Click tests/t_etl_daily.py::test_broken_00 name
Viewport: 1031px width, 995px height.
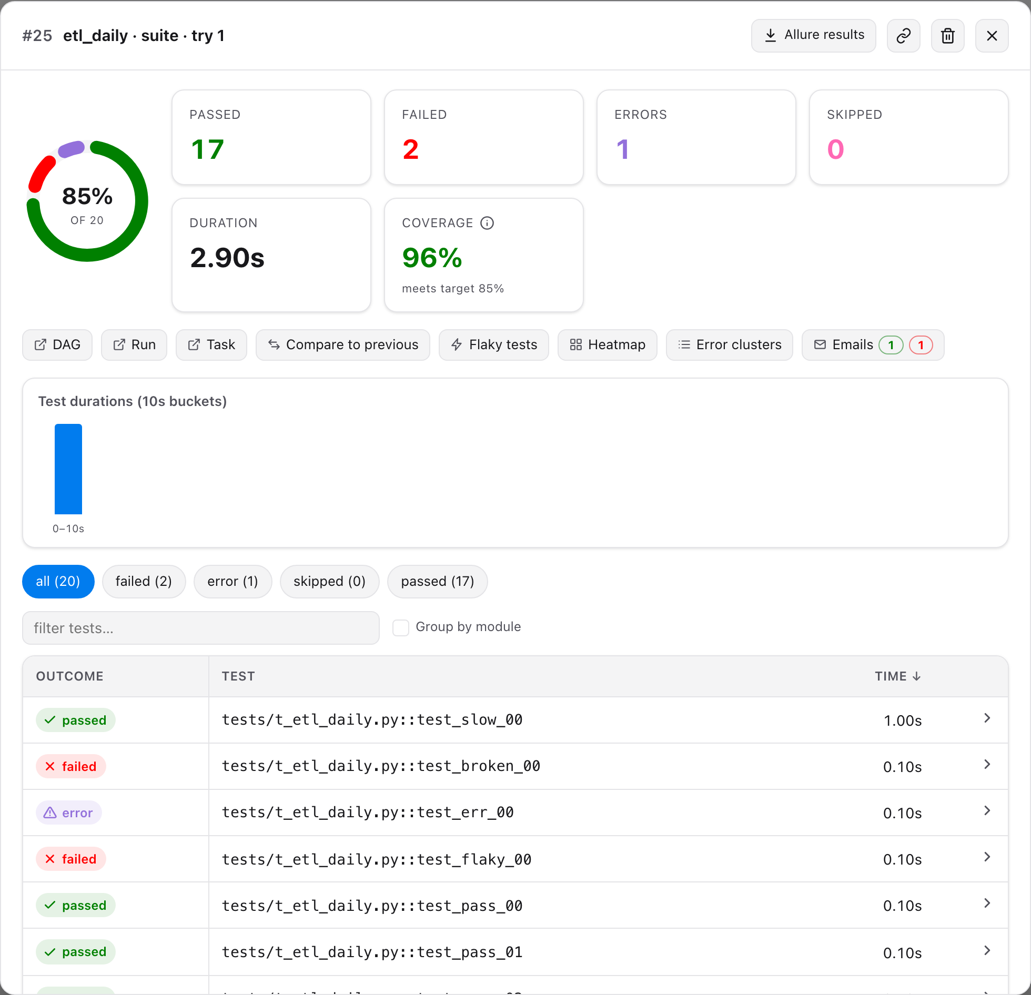pyautogui.click(x=381, y=766)
